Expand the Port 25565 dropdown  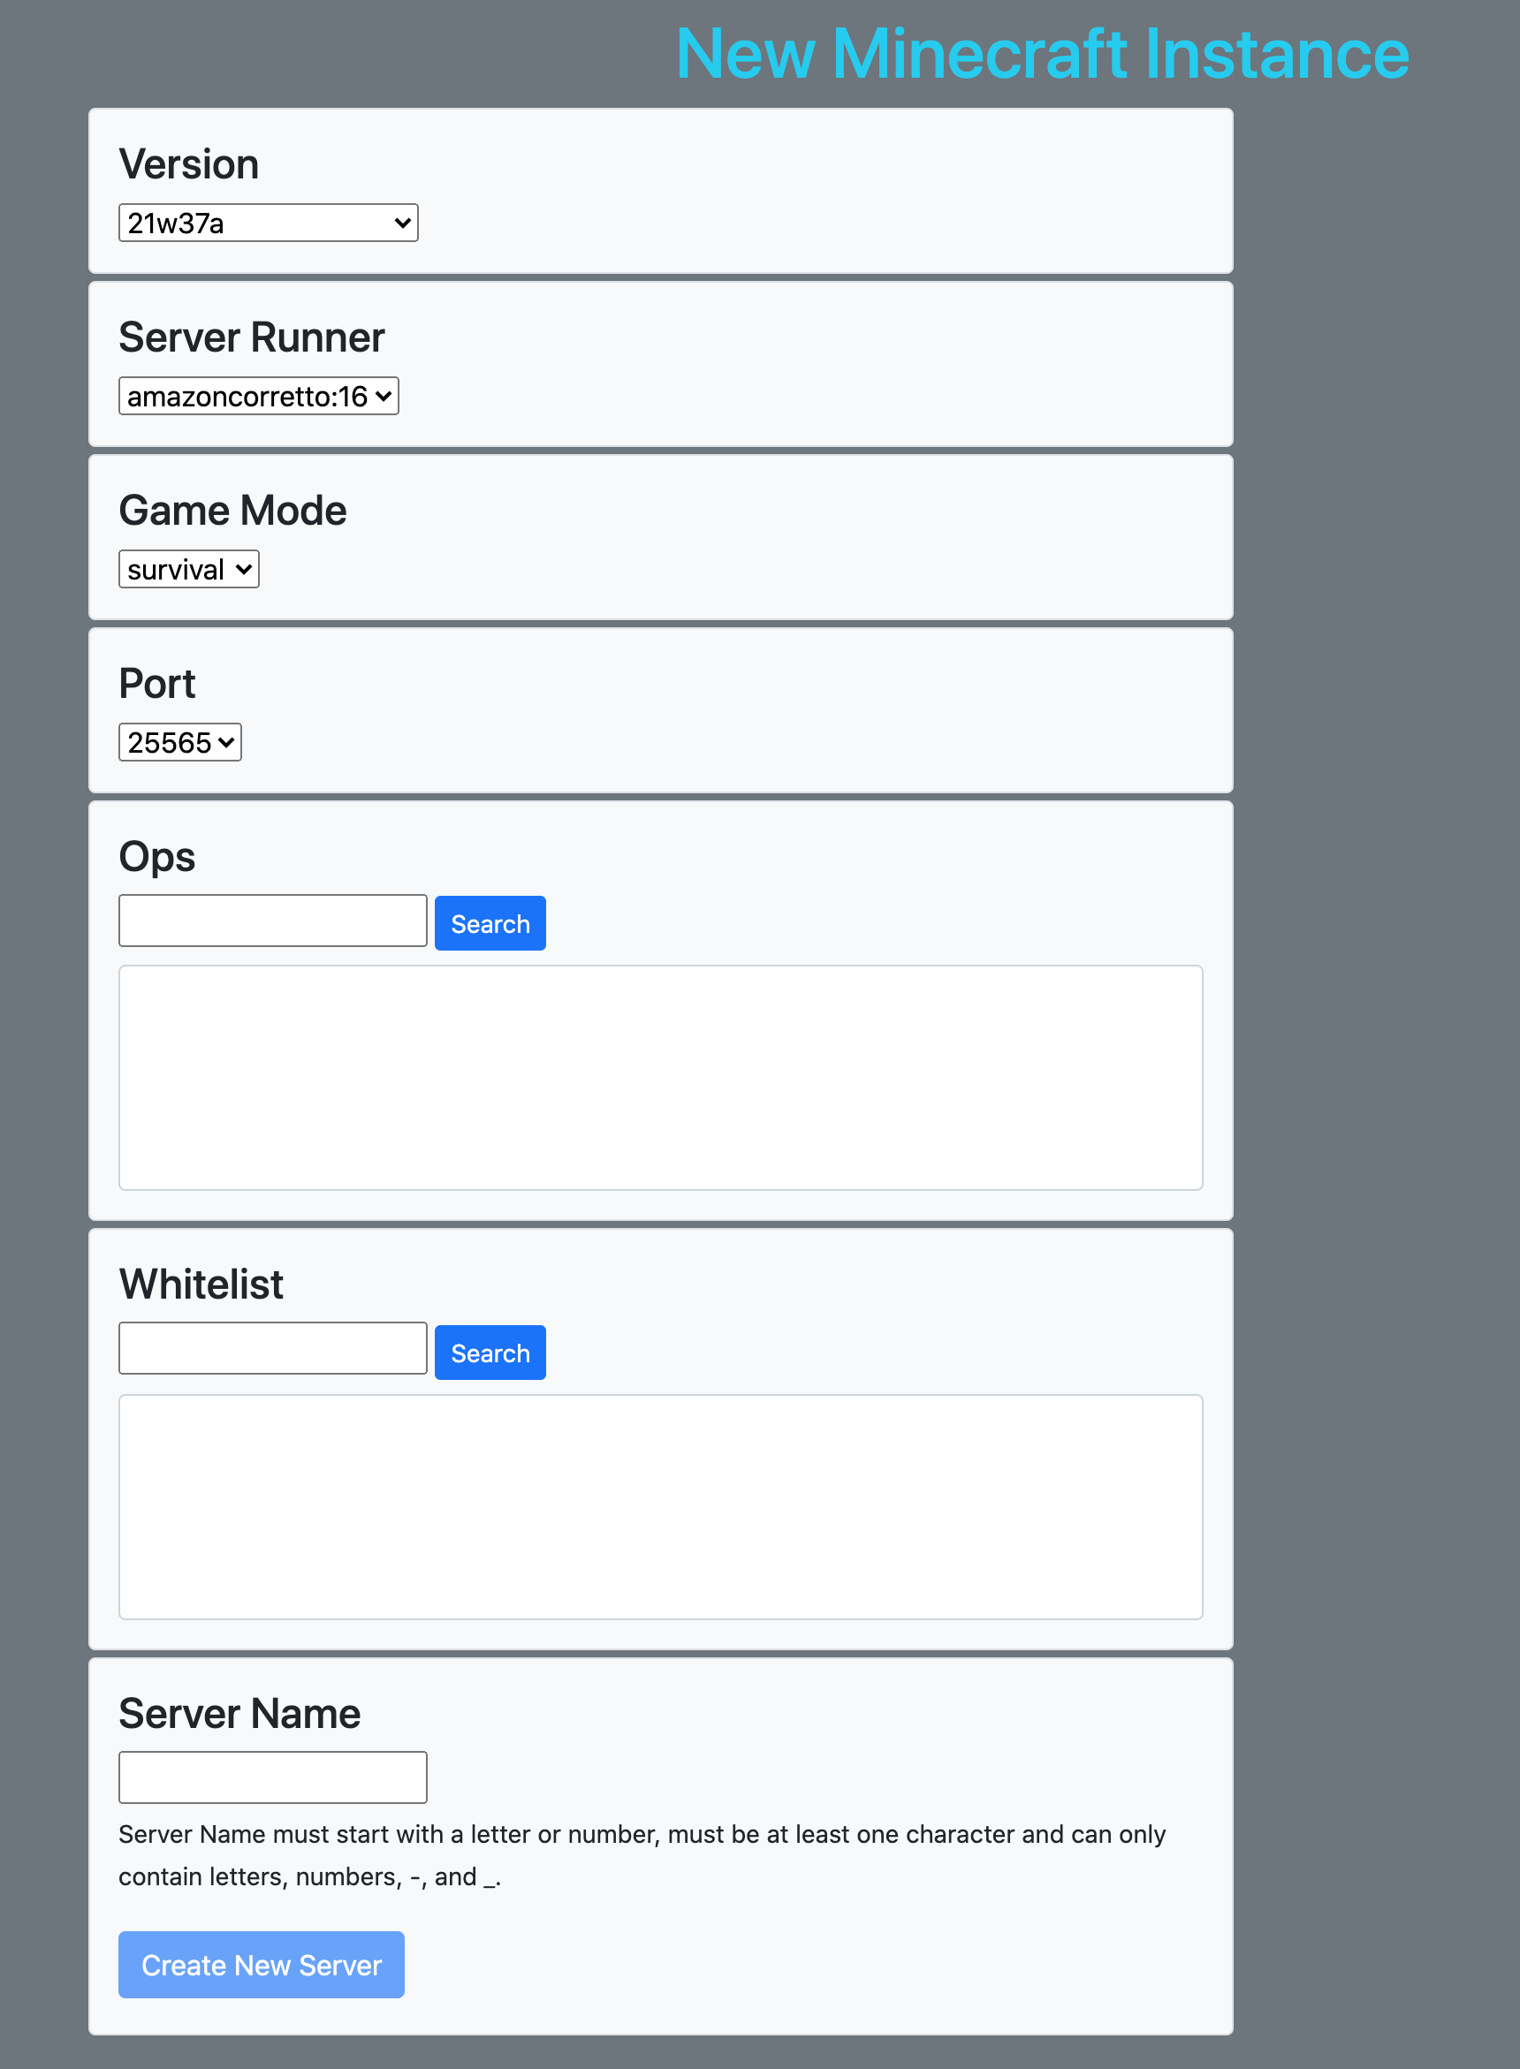pos(180,742)
